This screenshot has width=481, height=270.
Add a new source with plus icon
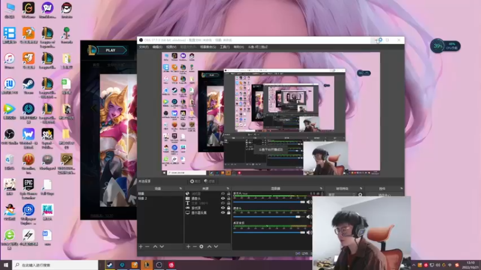(188, 247)
